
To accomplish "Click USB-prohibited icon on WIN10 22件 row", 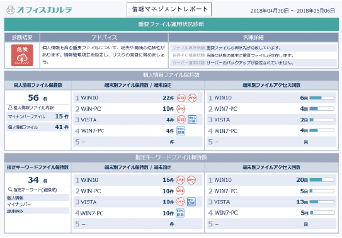I will 181,98.
